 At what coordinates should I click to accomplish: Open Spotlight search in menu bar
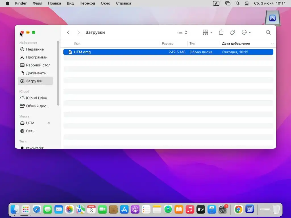click(238, 3)
